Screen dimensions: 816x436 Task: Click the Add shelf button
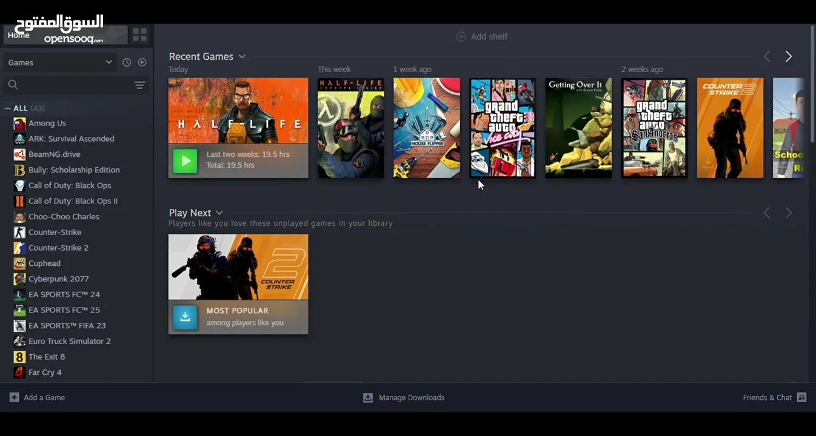point(482,36)
